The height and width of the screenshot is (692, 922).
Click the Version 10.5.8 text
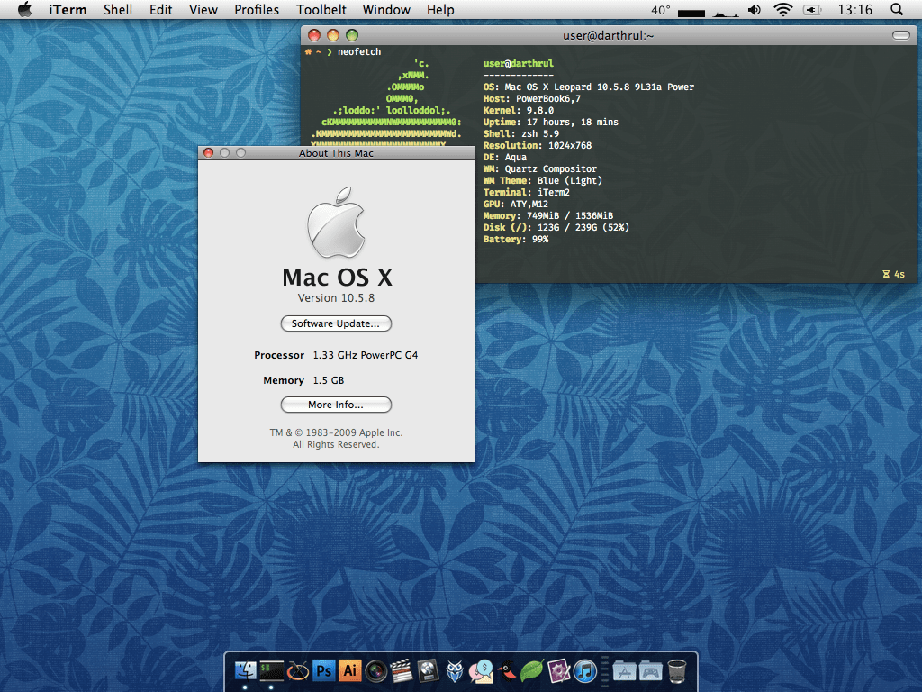point(336,298)
